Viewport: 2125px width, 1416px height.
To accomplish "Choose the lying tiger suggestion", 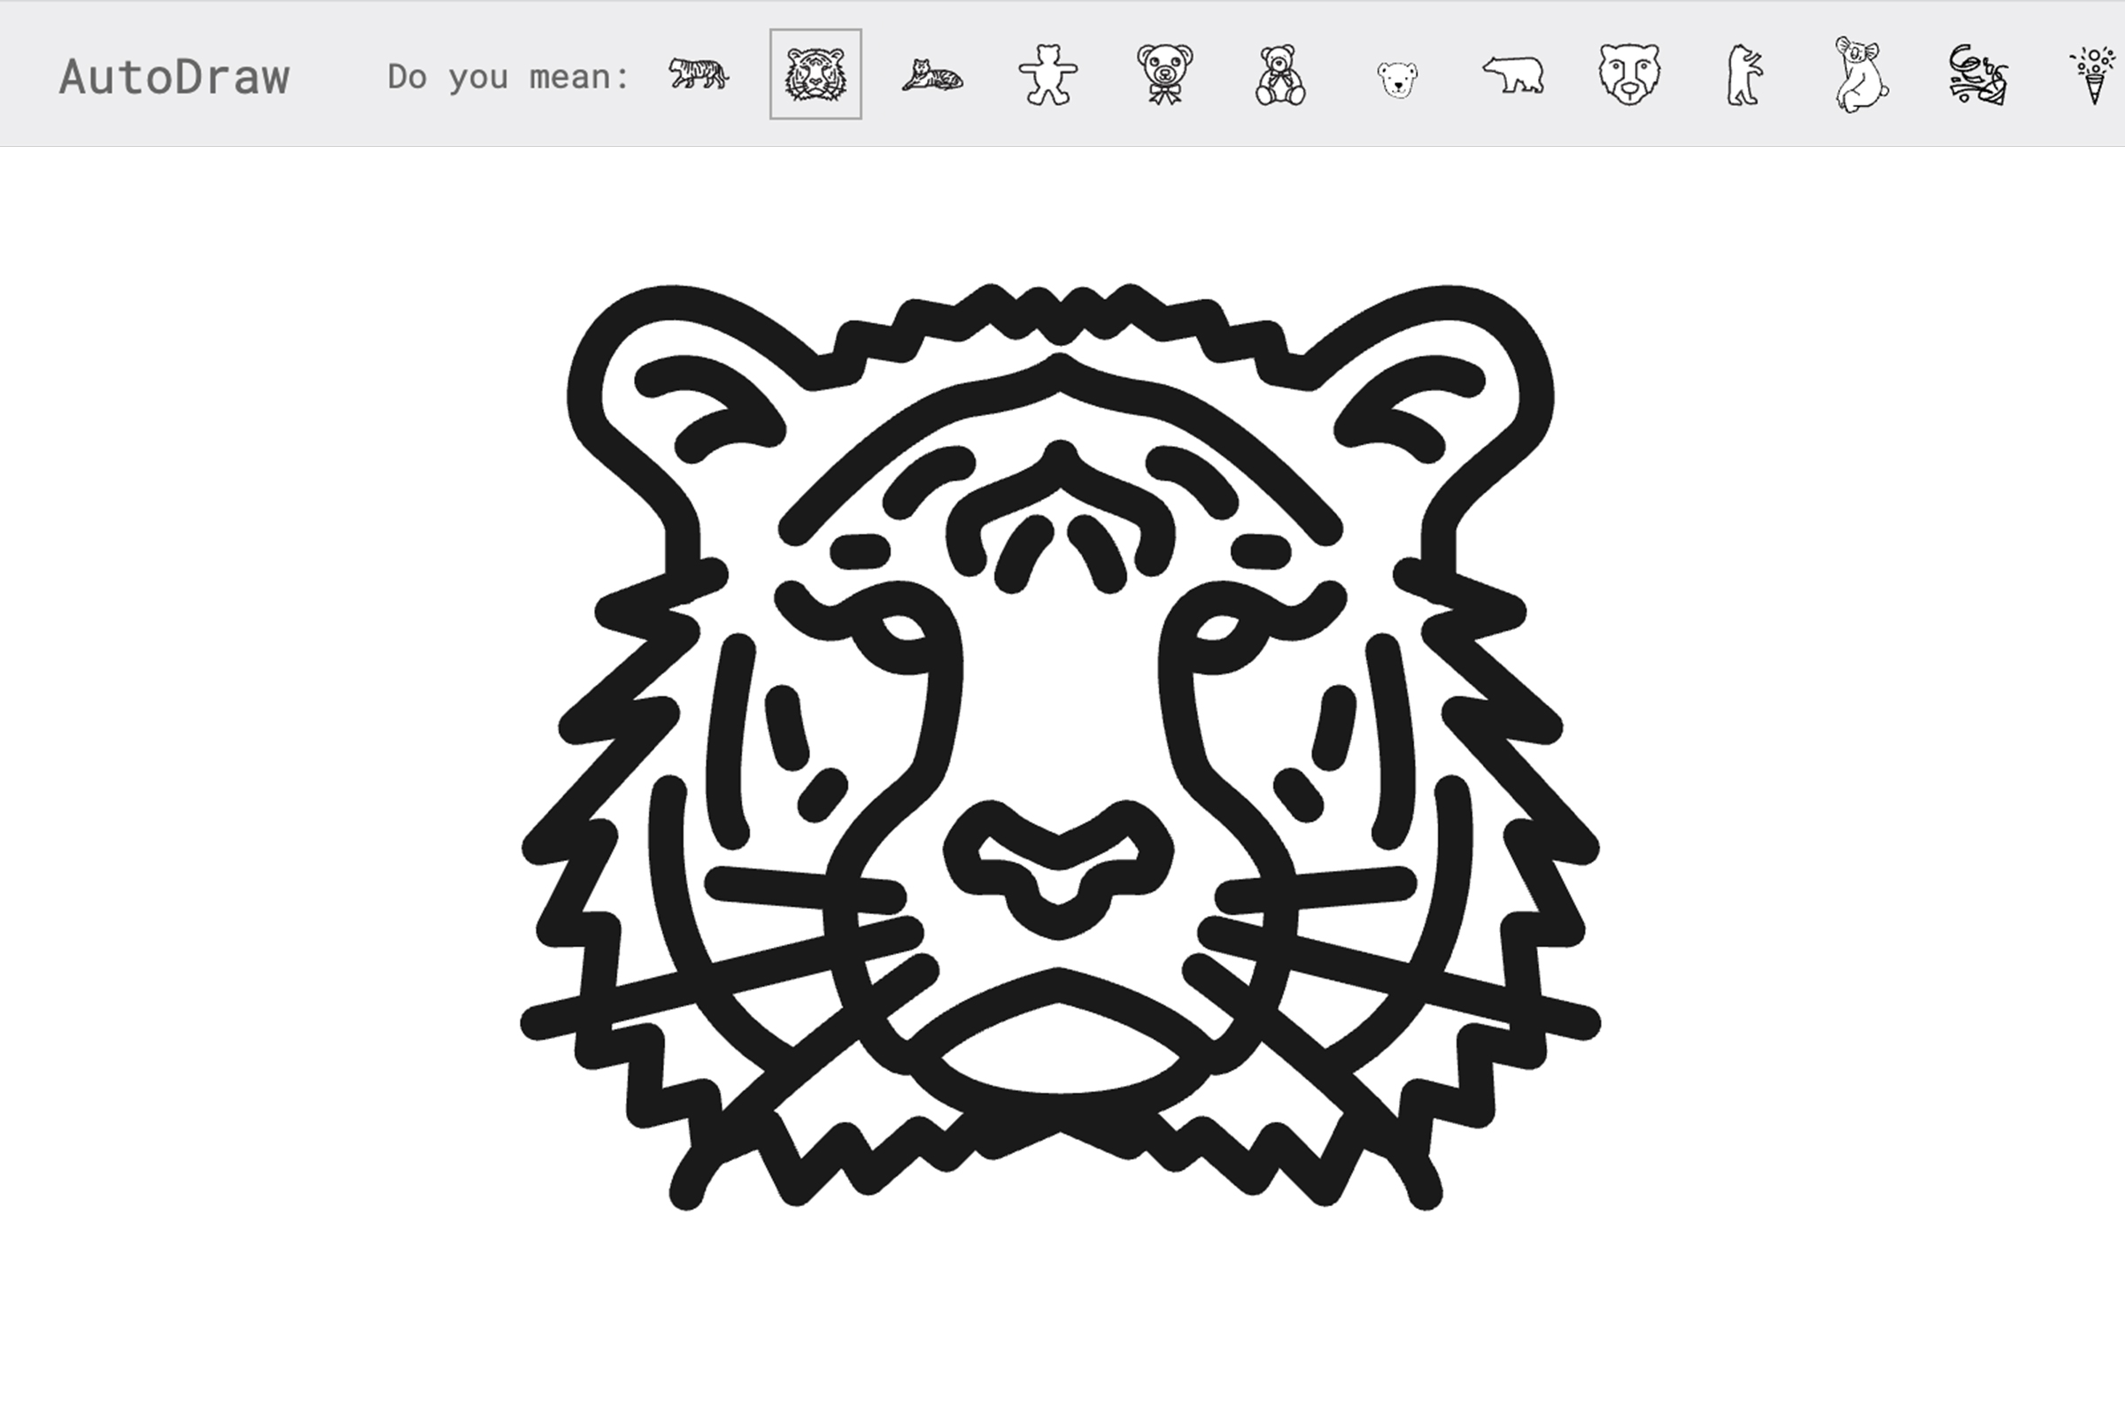I will pyautogui.click(x=932, y=76).
